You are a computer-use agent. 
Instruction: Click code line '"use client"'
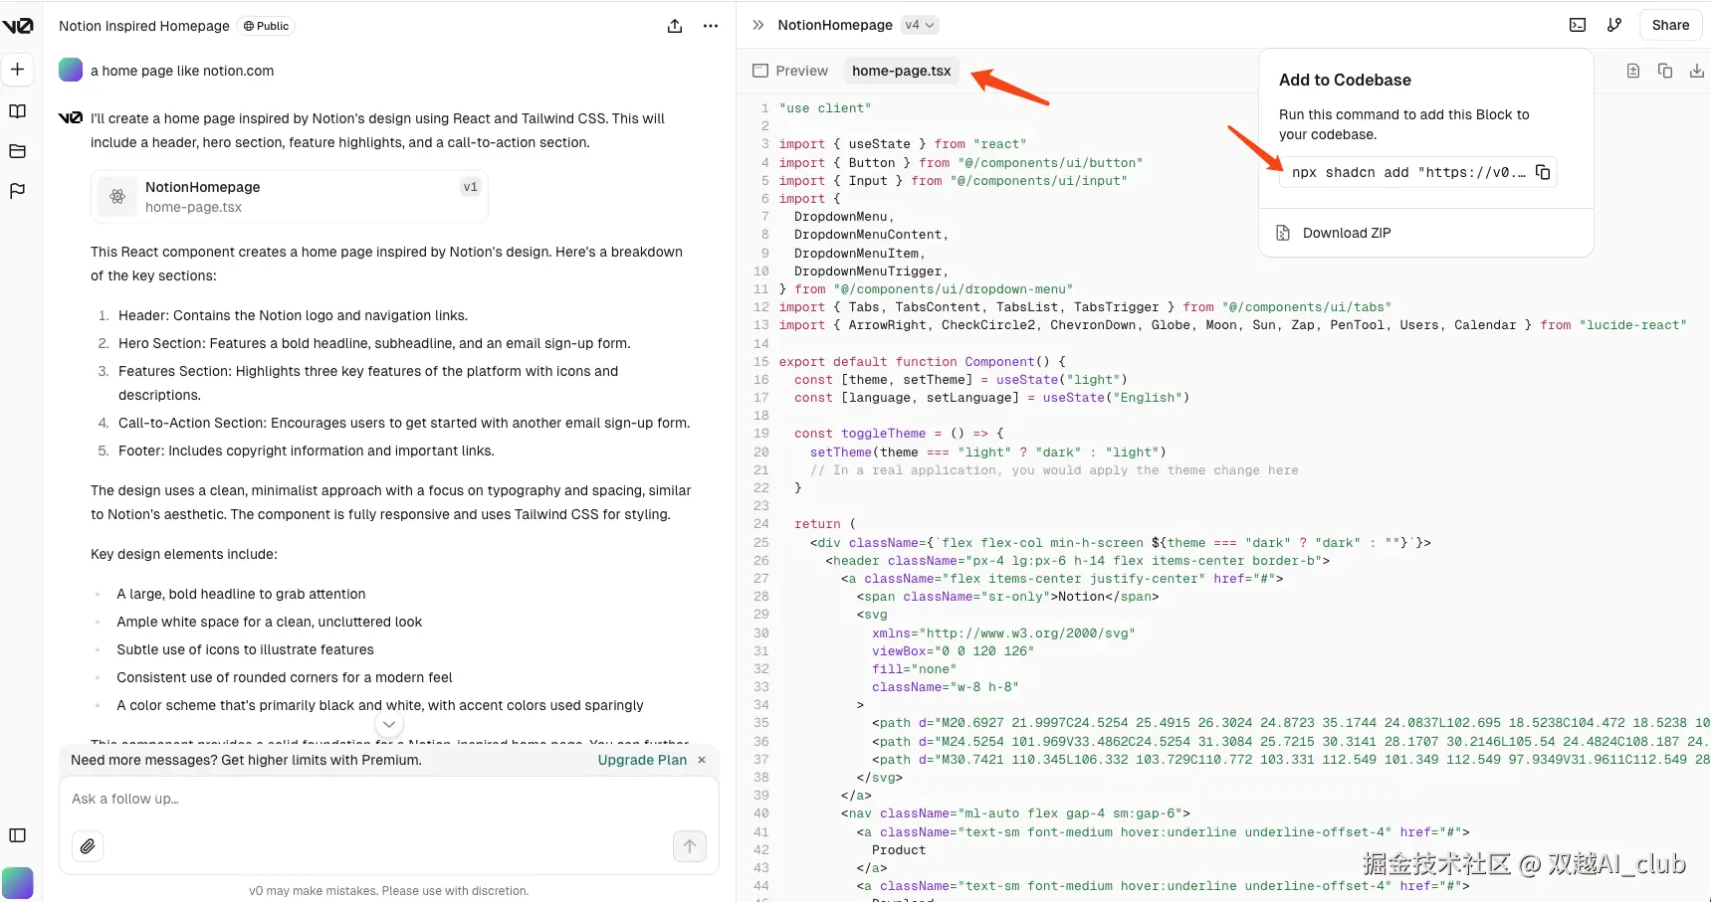[825, 108]
